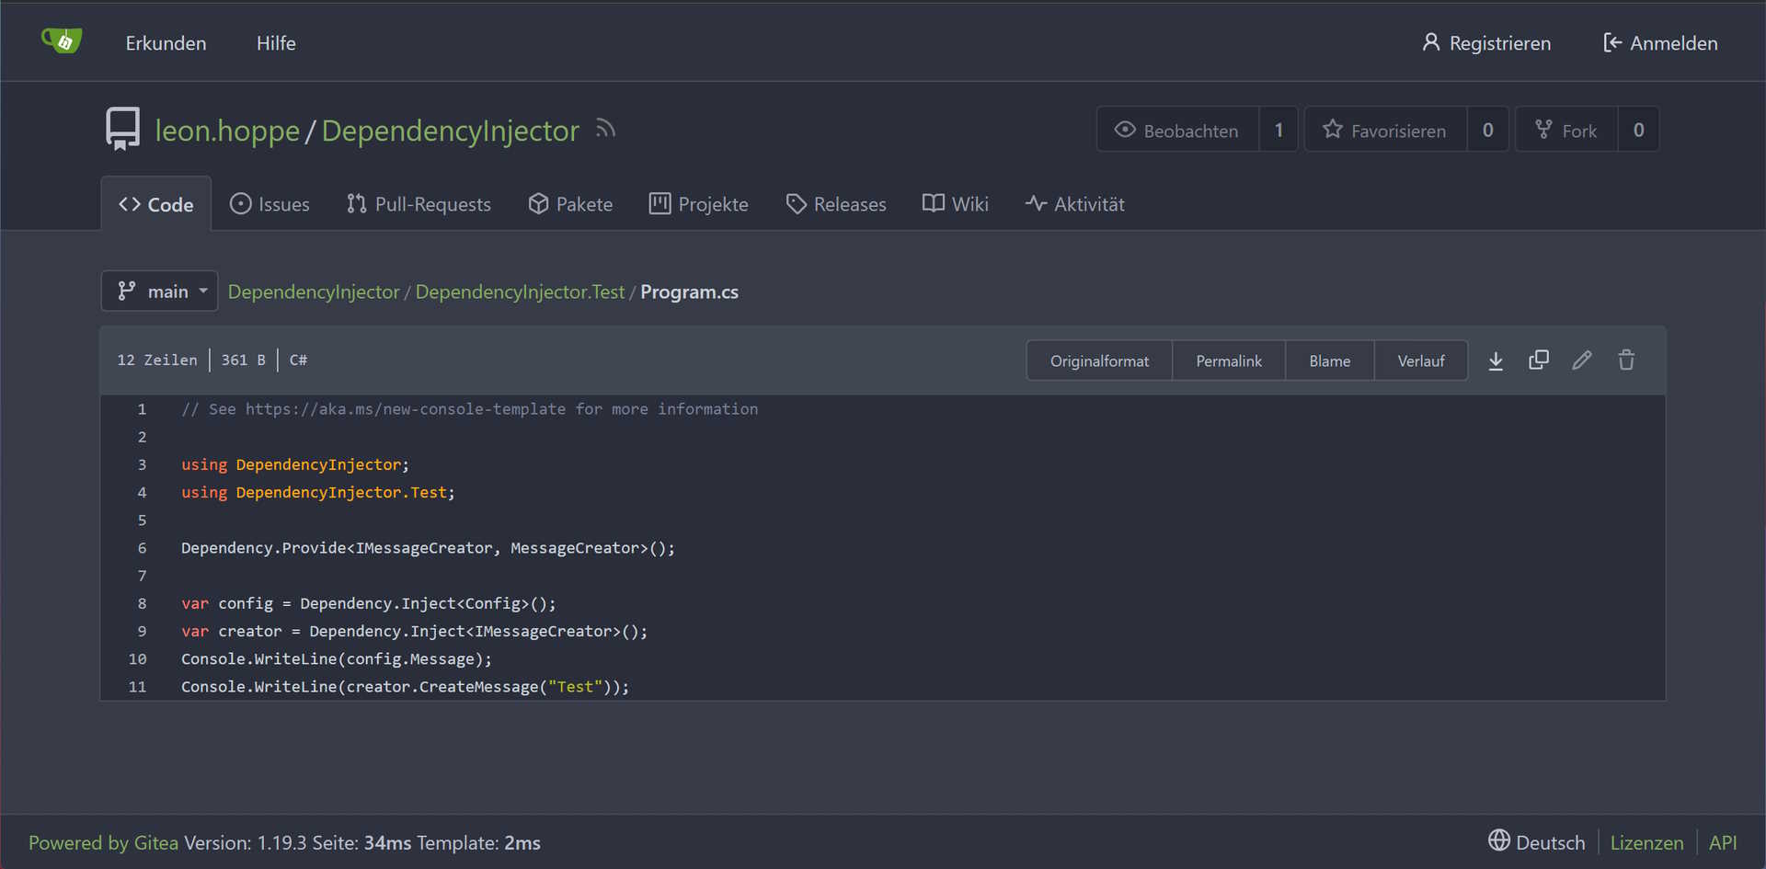1766x869 pixels.
Task: Select line number 3 of the code
Action: coord(142,464)
